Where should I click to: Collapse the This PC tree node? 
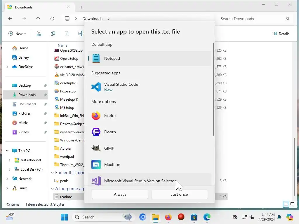pyautogui.click(x=7, y=151)
